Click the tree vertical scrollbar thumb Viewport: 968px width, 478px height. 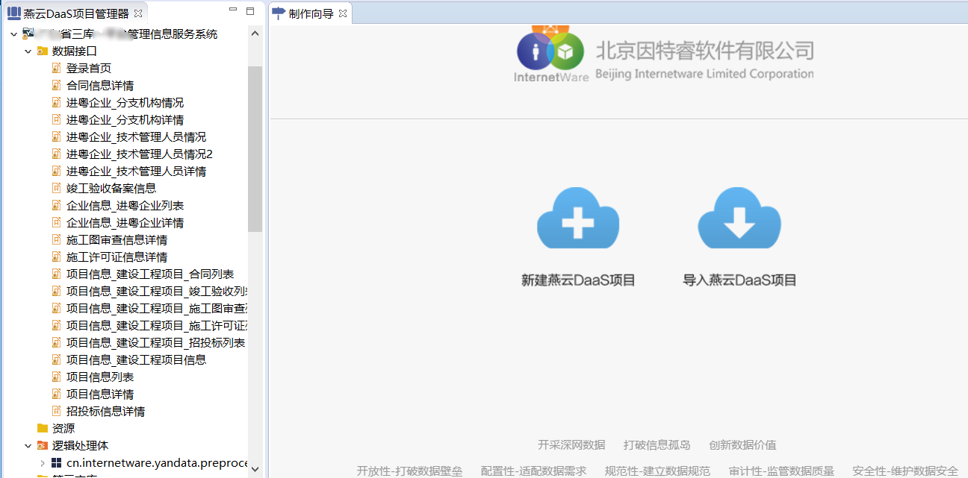point(255,149)
